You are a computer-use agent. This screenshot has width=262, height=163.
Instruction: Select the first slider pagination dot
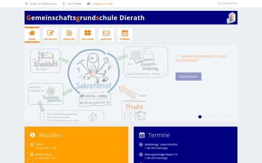point(200,117)
